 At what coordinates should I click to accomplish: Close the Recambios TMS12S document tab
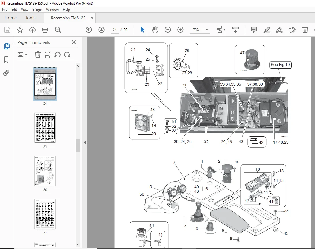pyautogui.click(x=92, y=18)
